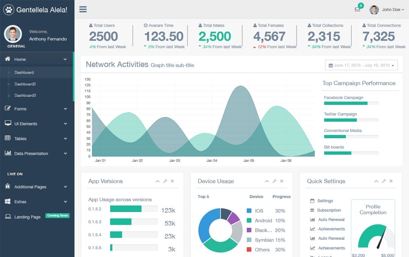This screenshot has width=409, height=257.
Task: Open the Twitter Campaign link
Action: 340,114
